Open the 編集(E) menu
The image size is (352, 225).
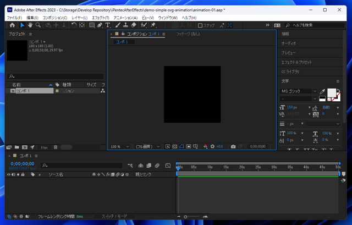[32, 18]
